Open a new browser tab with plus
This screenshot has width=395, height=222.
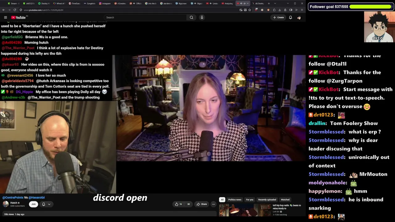(269, 3)
